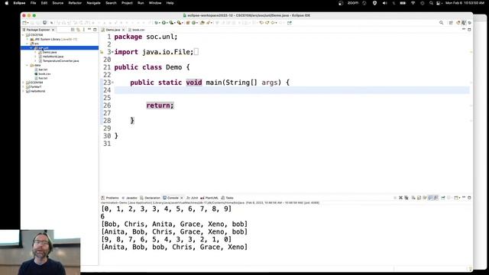Open the Refactor menu
Viewport: 489px width, 275px height.
pos(75,3)
